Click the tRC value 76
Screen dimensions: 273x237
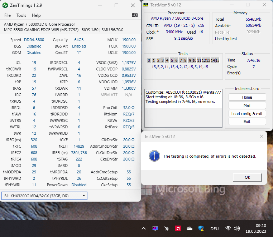pos(34,95)
